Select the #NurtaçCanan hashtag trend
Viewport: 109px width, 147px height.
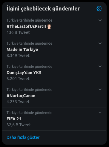pos(21,96)
